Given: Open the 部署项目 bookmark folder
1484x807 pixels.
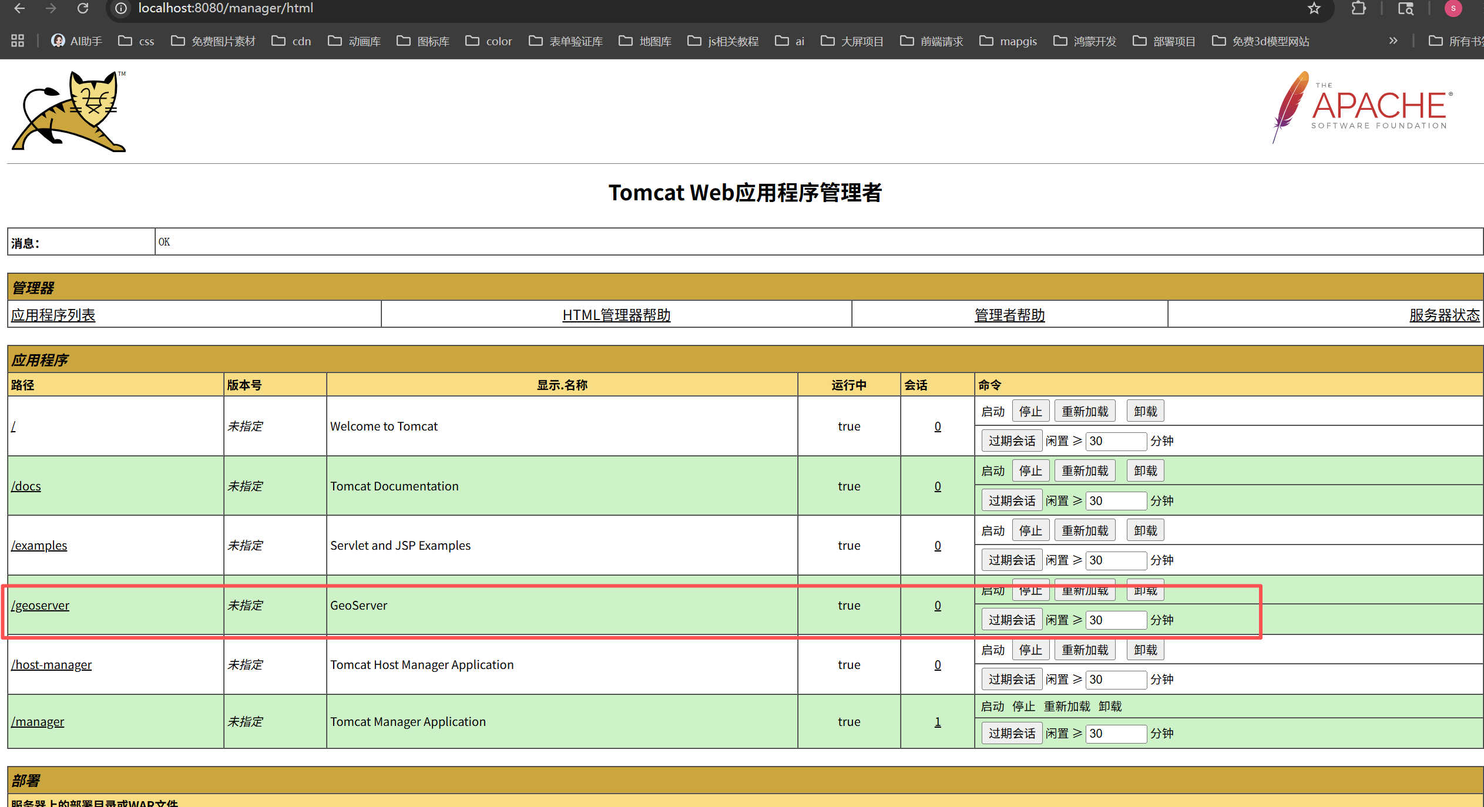Looking at the screenshot, I should [x=1165, y=41].
